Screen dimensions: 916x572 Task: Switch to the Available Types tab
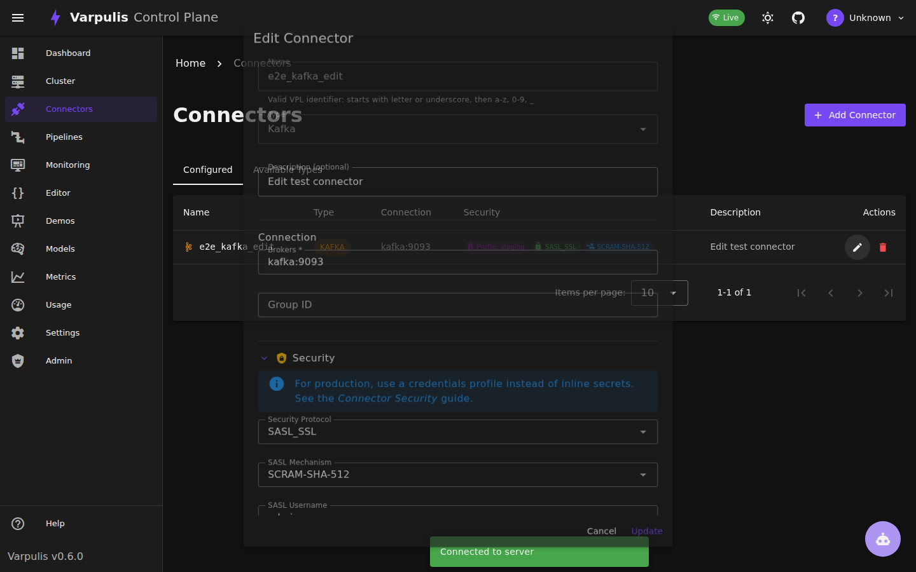(287, 170)
